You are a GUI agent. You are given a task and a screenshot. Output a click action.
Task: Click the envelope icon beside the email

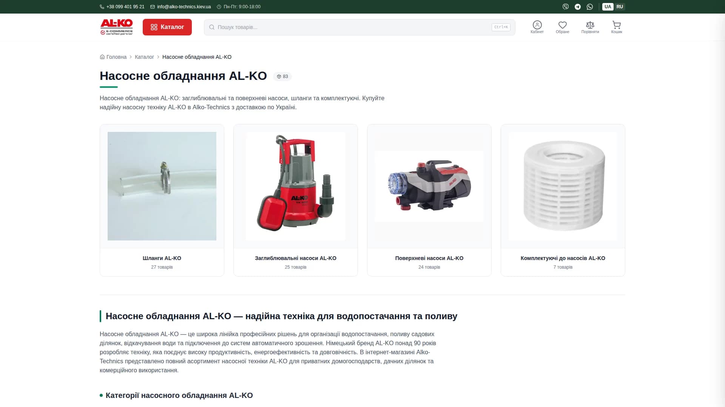tap(153, 7)
